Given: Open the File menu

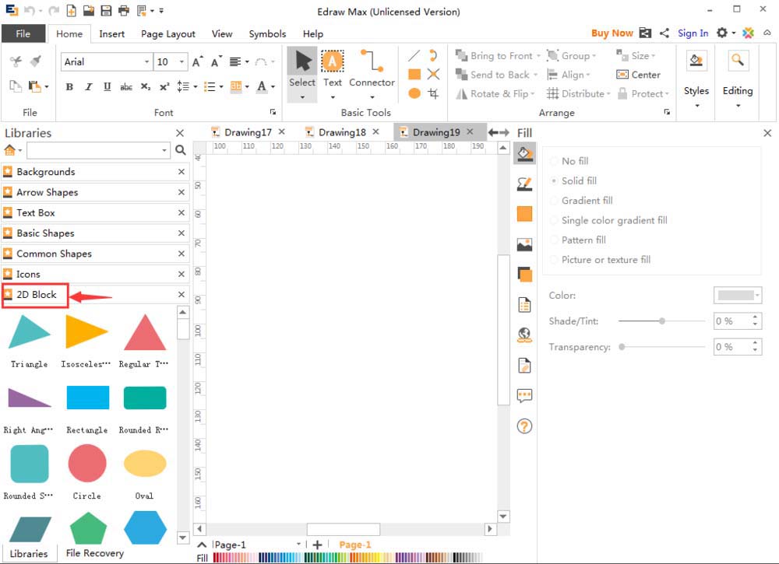Looking at the screenshot, I should (x=23, y=33).
